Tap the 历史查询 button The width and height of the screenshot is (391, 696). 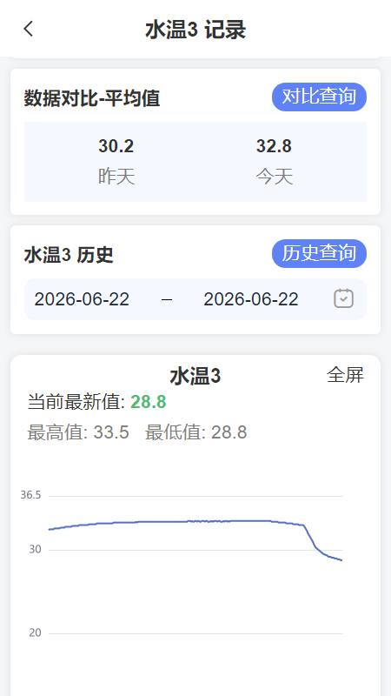pos(319,253)
